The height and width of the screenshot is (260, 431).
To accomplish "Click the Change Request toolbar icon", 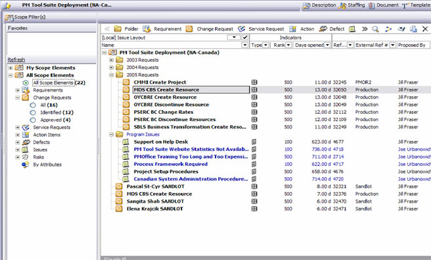I will point(189,29).
